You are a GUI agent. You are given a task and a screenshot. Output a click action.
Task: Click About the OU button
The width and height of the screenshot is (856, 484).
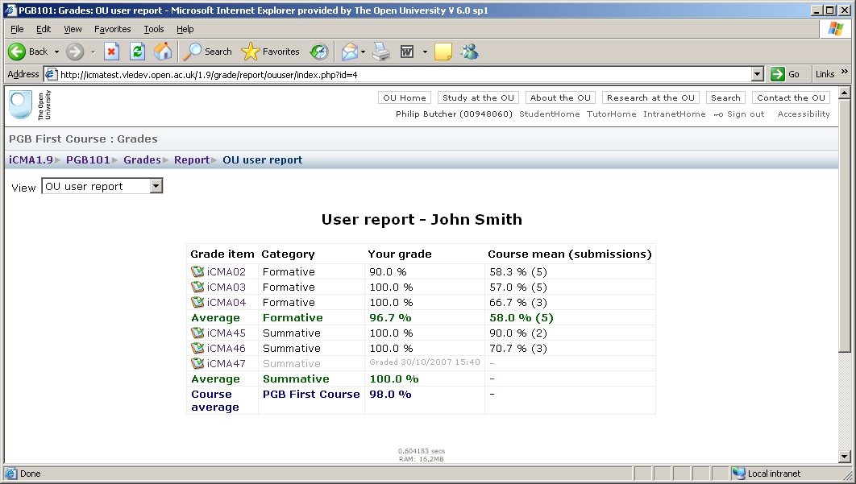[x=560, y=97]
